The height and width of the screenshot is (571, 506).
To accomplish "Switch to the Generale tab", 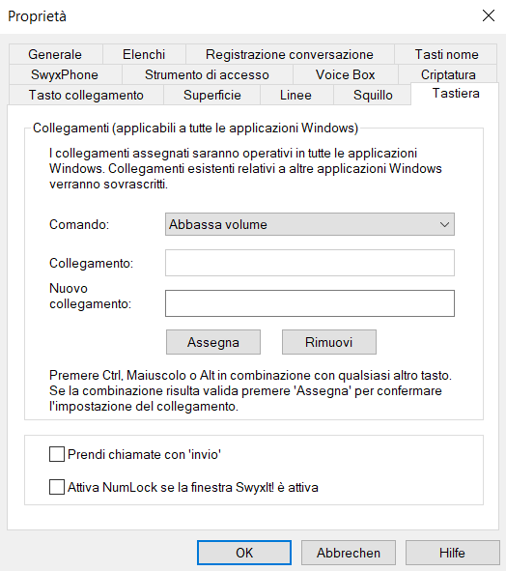I will 55,54.
